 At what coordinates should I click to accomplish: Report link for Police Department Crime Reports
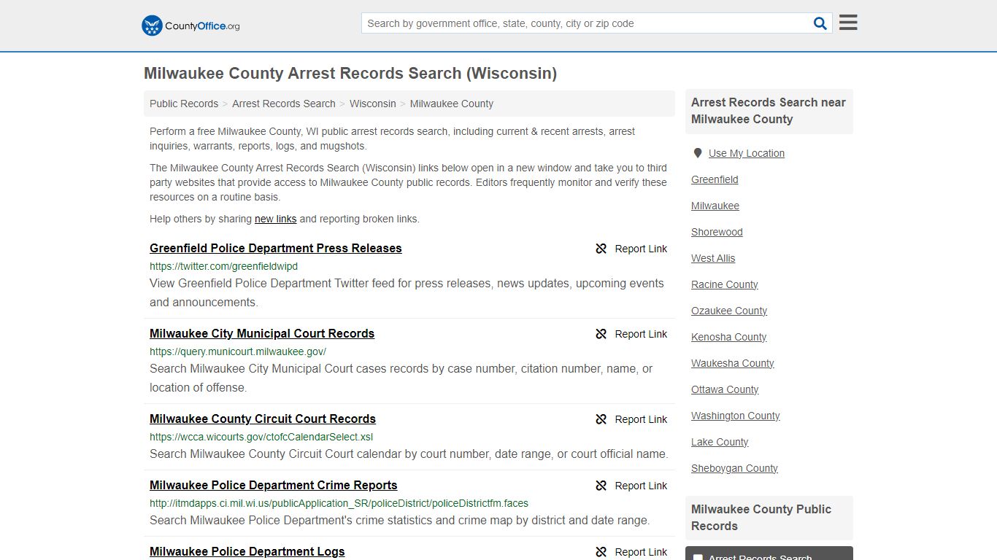click(641, 486)
